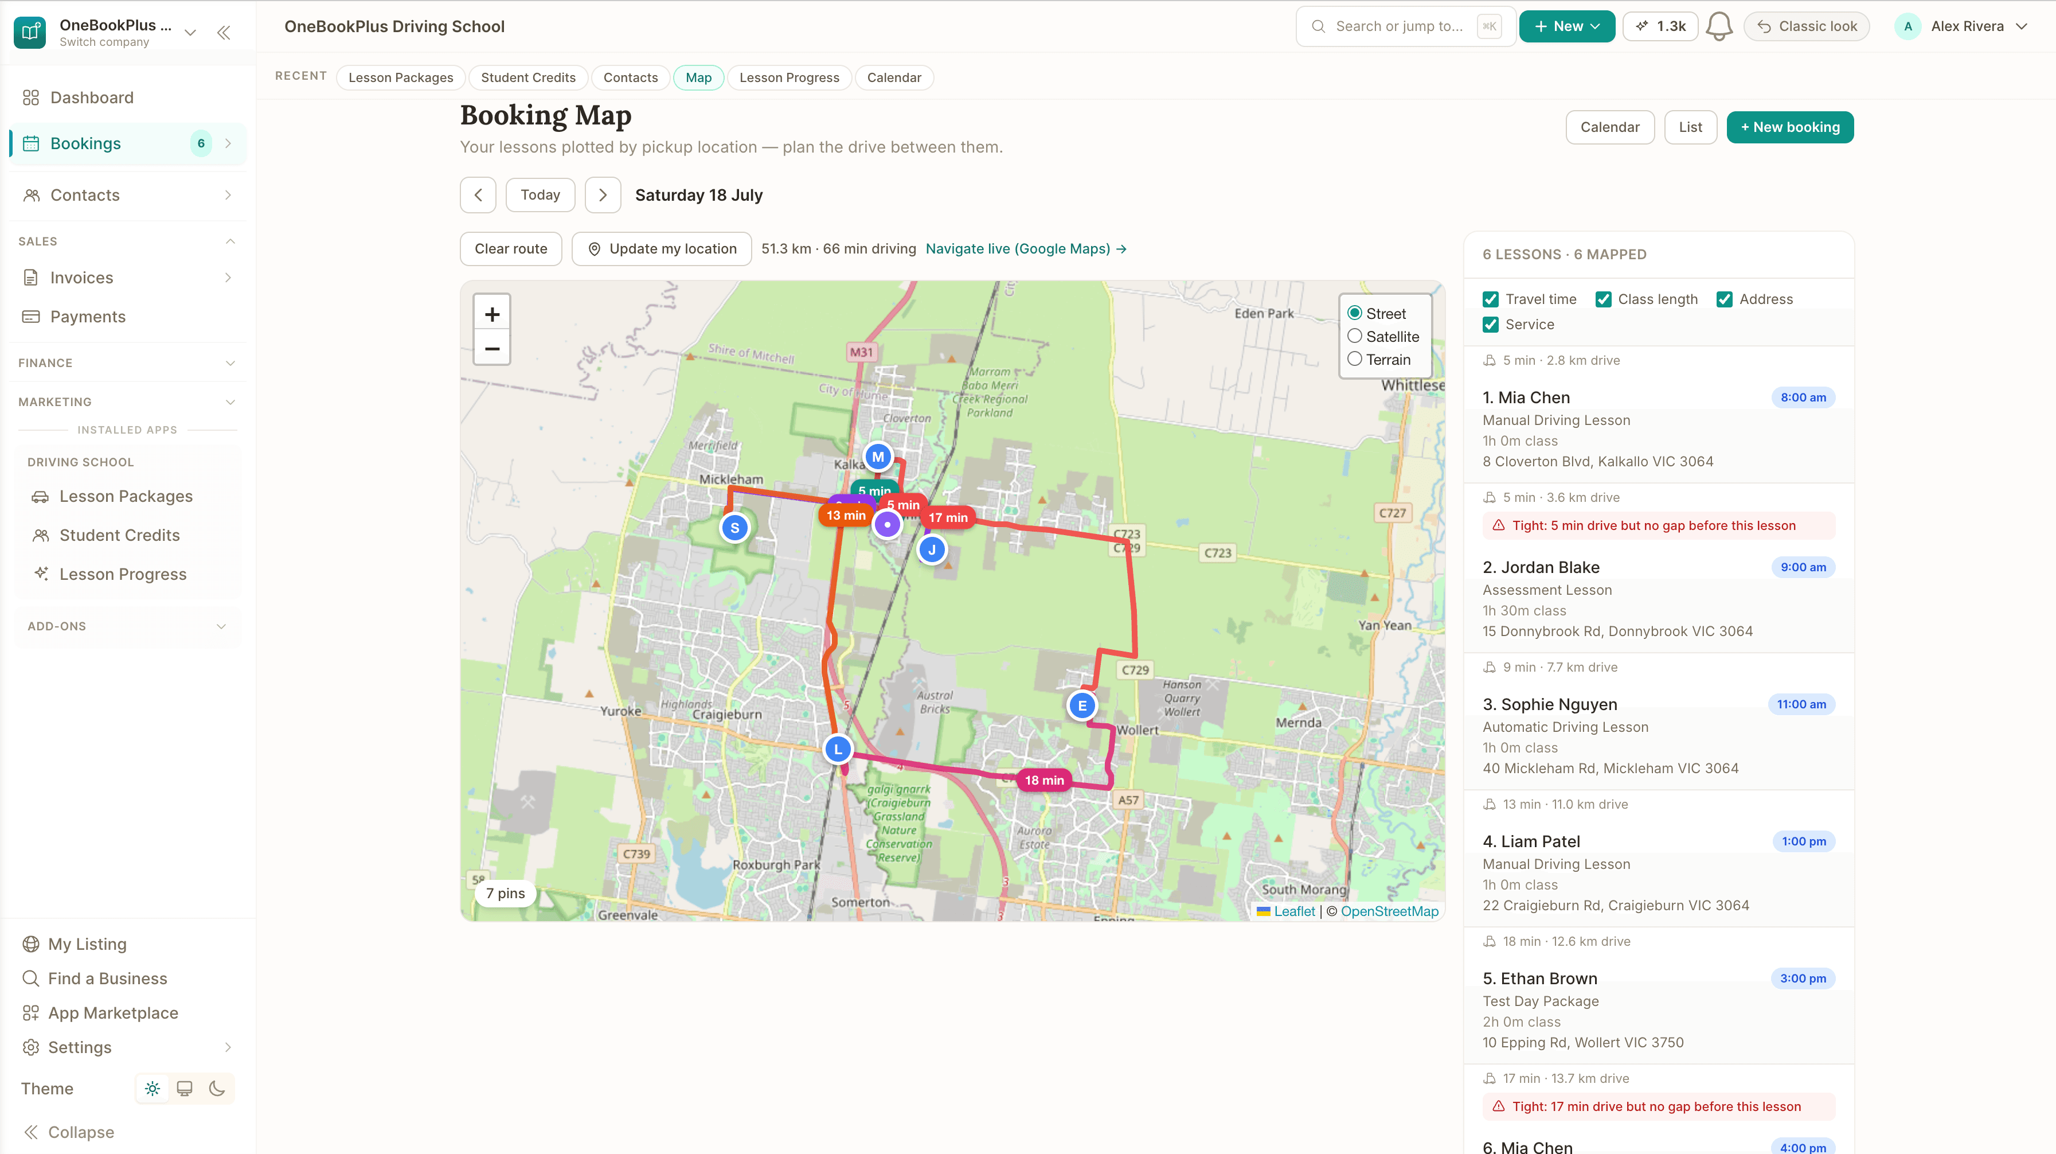Expand Invoices submenu chevron
This screenshot has height=1154, width=2056.
228,278
